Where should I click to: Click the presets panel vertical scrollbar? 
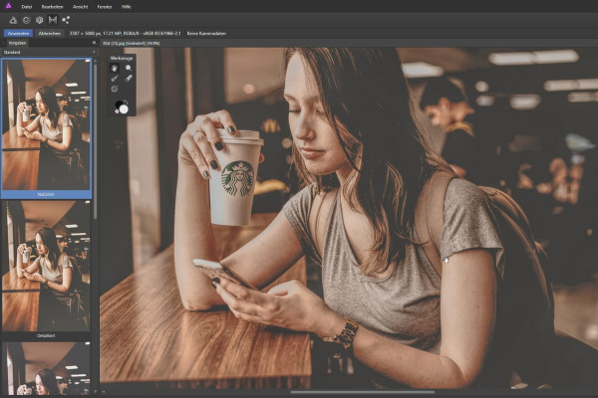pos(95,141)
